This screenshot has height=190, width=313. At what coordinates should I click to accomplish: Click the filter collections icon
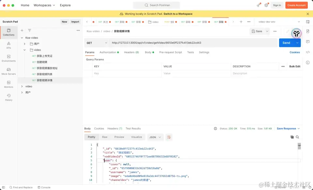tap(30, 30)
